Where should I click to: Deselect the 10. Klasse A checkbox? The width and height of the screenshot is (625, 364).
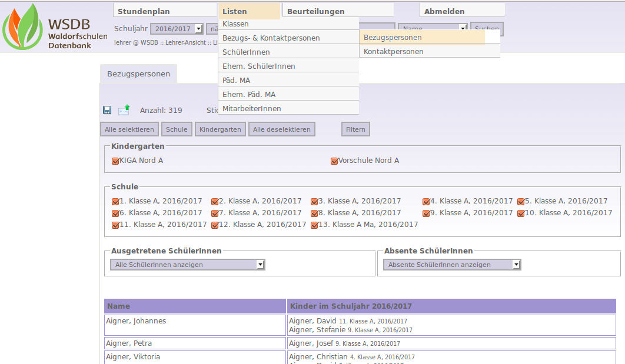(x=521, y=213)
